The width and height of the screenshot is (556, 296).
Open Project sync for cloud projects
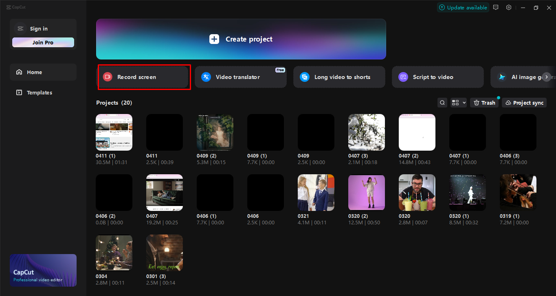(x=524, y=102)
